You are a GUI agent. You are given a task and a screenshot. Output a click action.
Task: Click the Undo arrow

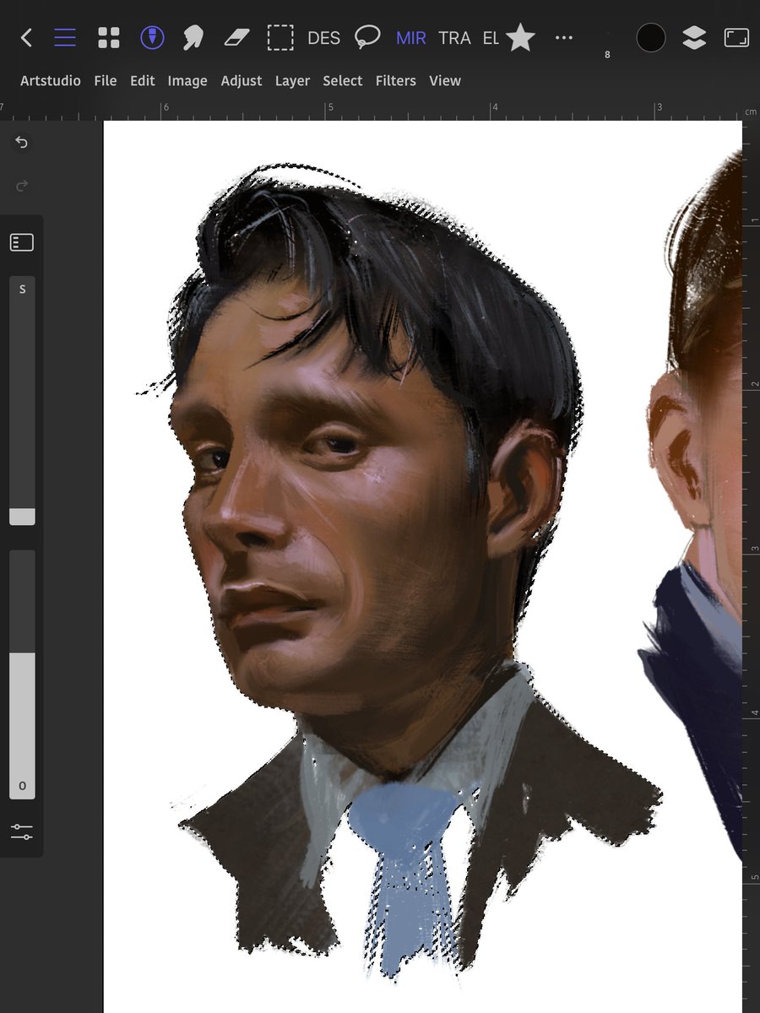[x=22, y=143]
